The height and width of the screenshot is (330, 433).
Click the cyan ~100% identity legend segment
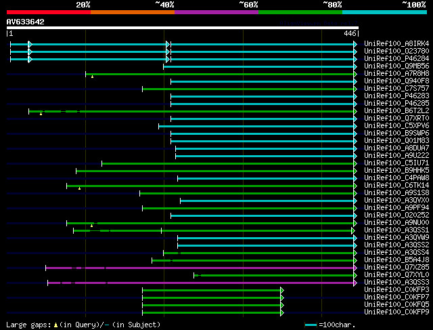tap(385, 12)
